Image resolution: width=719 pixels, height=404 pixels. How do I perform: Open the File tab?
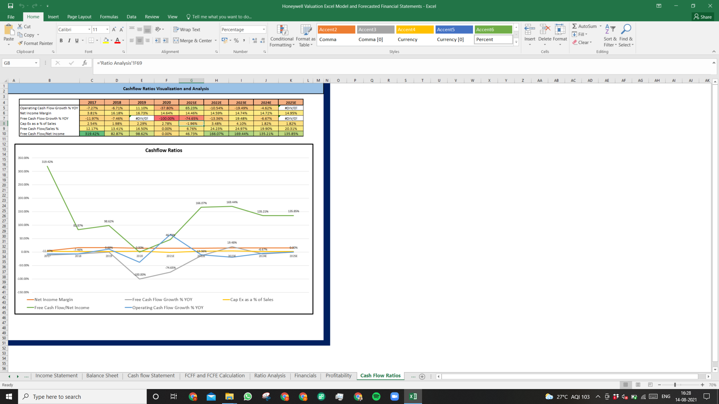[x=11, y=17]
